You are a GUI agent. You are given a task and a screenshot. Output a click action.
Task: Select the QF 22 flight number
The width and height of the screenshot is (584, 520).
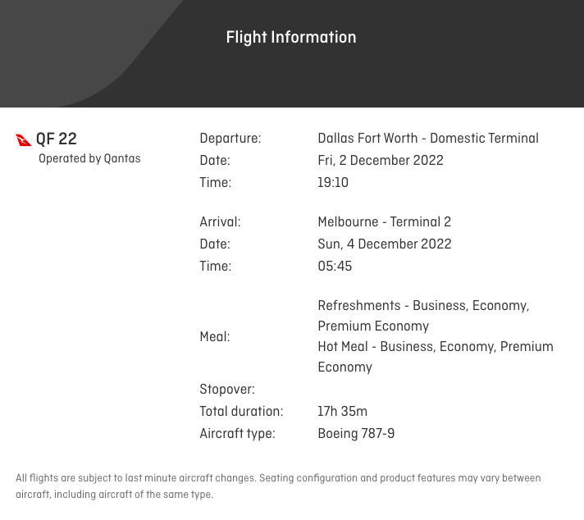(x=57, y=139)
